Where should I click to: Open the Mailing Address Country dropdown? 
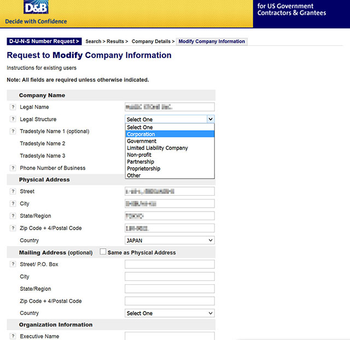click(x=170, y=313)
